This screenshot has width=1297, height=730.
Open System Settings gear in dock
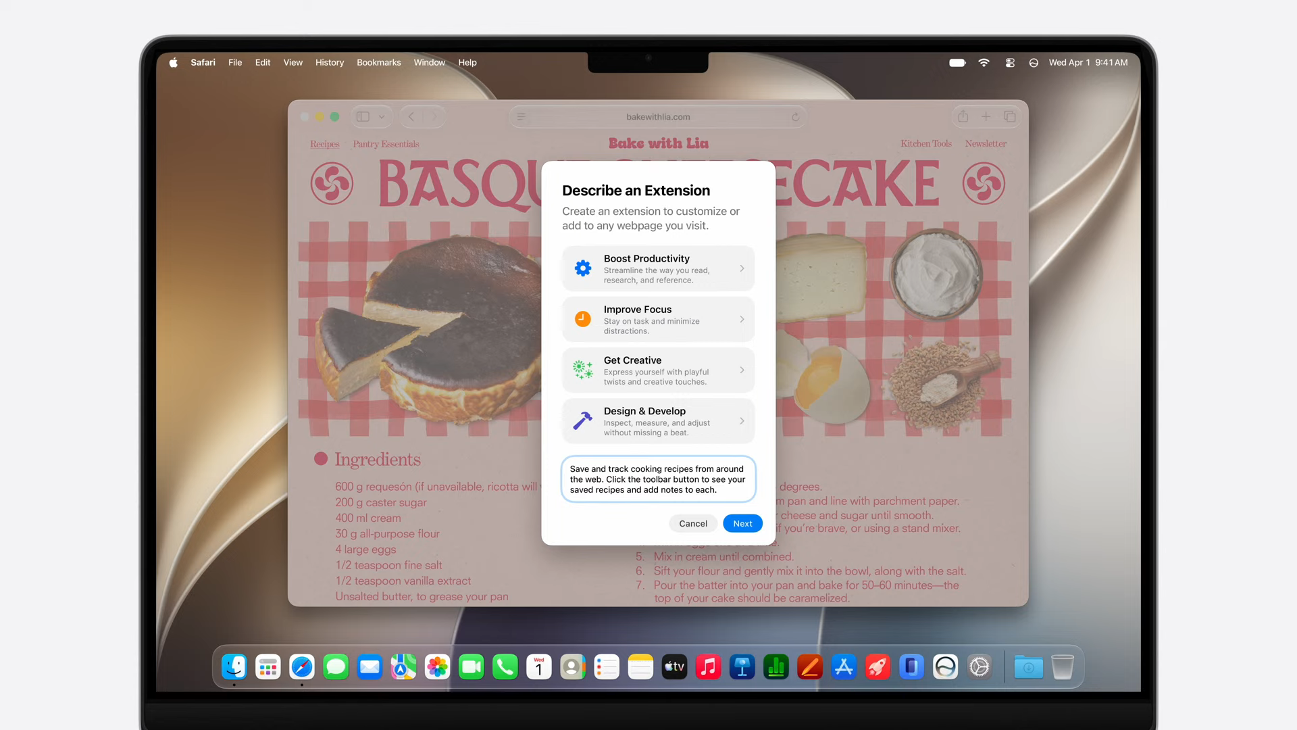(980, 667)
